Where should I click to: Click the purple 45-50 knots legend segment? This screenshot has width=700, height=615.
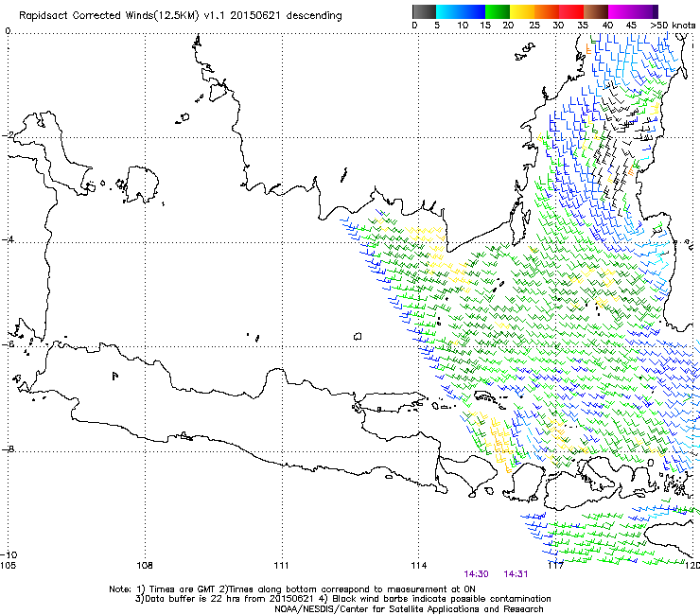(x=645, y=11)
